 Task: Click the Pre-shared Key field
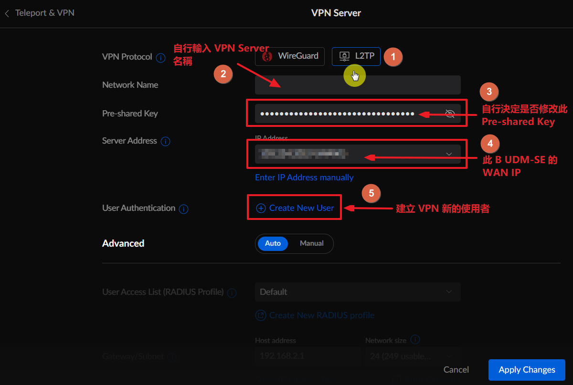pyautogui.click(x=358, y=114)
